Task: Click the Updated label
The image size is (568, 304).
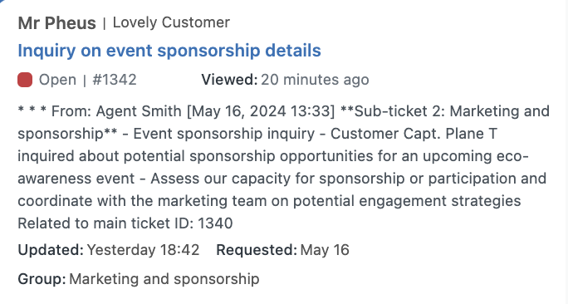Action: pyautogui.click(x=51, y=250)
